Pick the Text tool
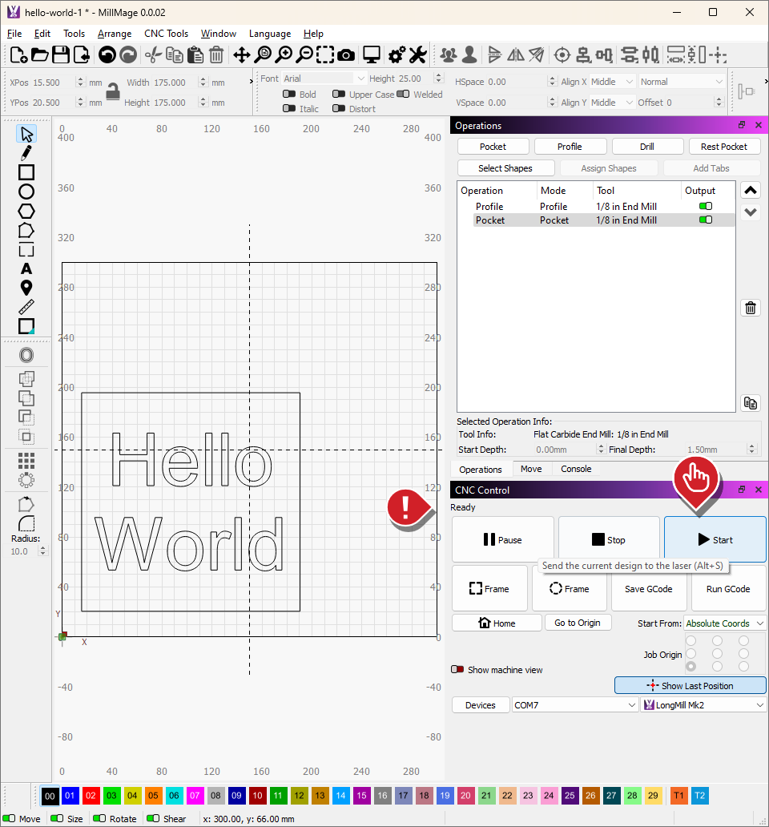Viewport: 769px width, 827px height. pyautogui.click(x=26, y=268)
